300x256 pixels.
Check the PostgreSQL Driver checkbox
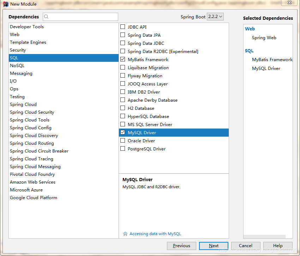pos(122,149)
